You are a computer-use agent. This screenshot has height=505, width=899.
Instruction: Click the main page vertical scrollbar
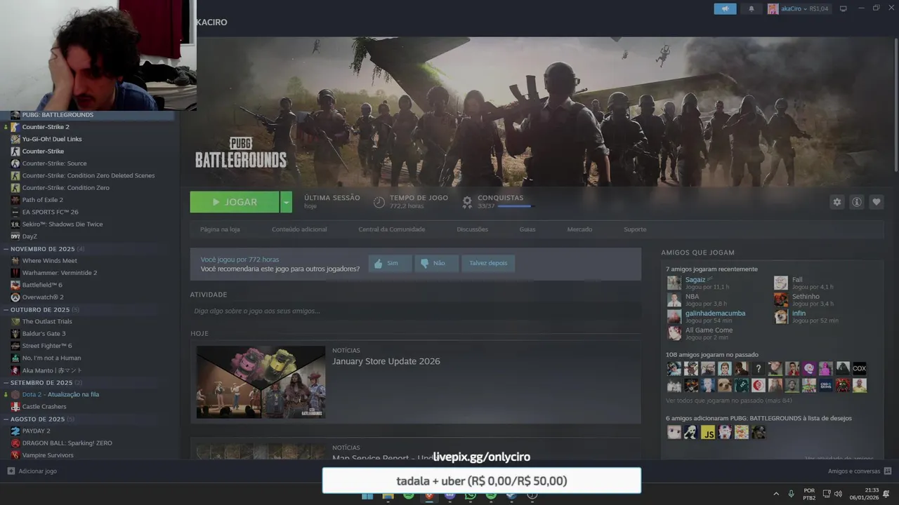click(x=895, y=105)
